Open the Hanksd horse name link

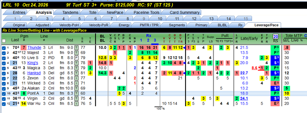coord(34,73)
